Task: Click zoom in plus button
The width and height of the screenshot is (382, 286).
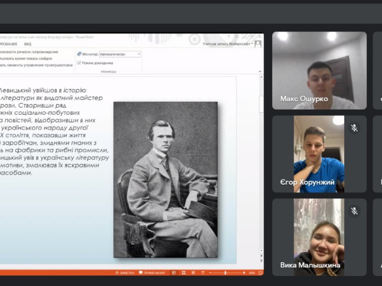Action: [x=244, y=273]
